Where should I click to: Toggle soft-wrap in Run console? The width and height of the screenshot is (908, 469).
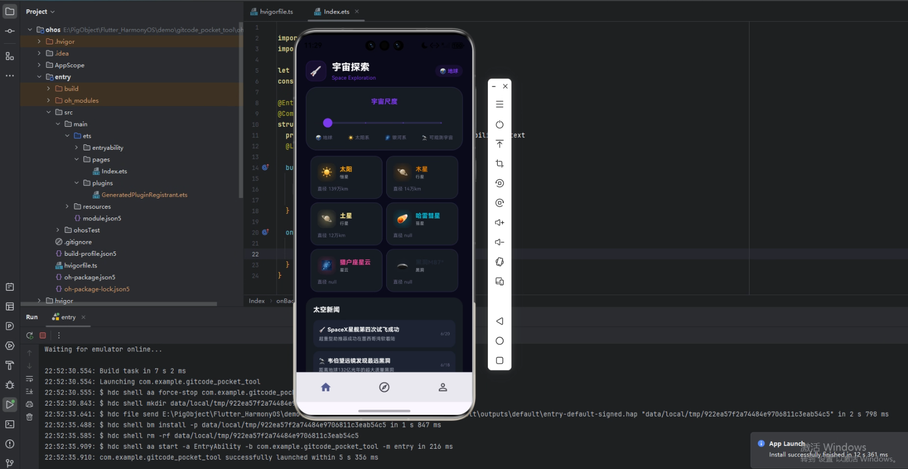[30, 379]
